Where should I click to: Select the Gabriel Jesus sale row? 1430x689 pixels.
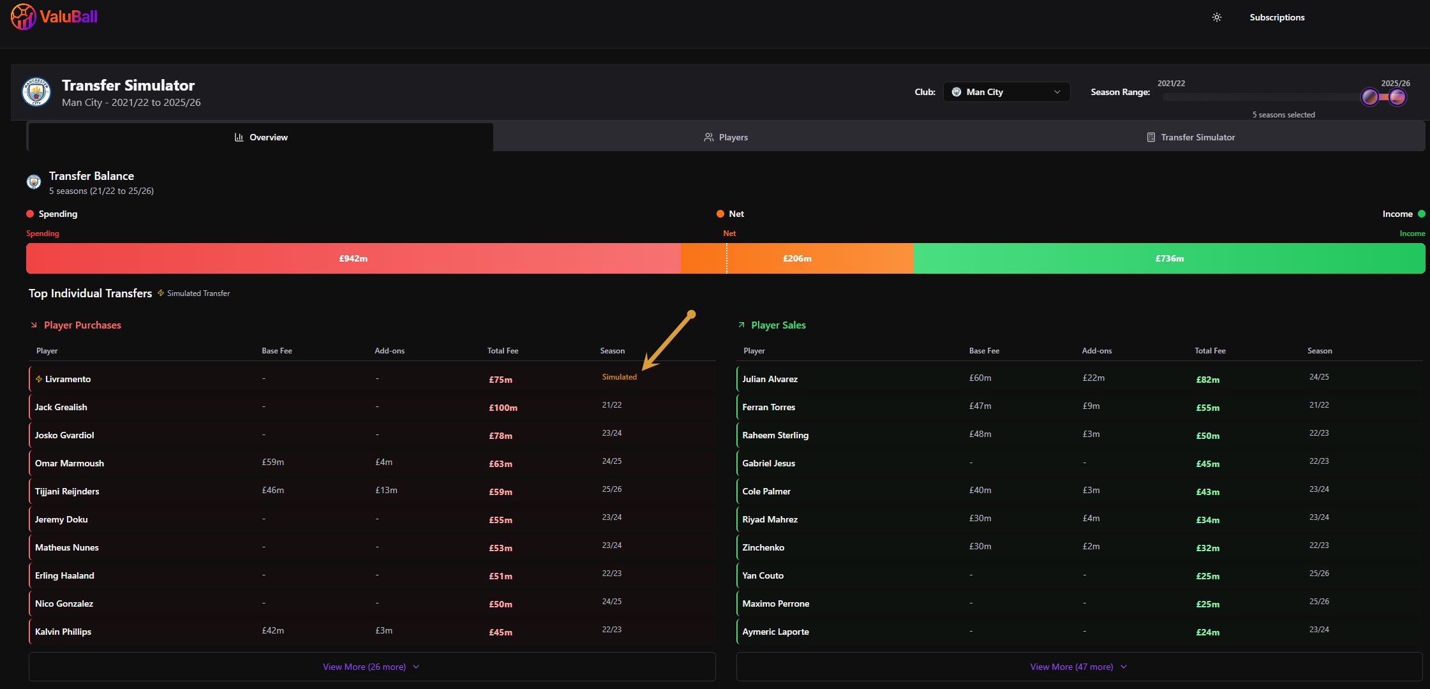tap(1079, 463)
